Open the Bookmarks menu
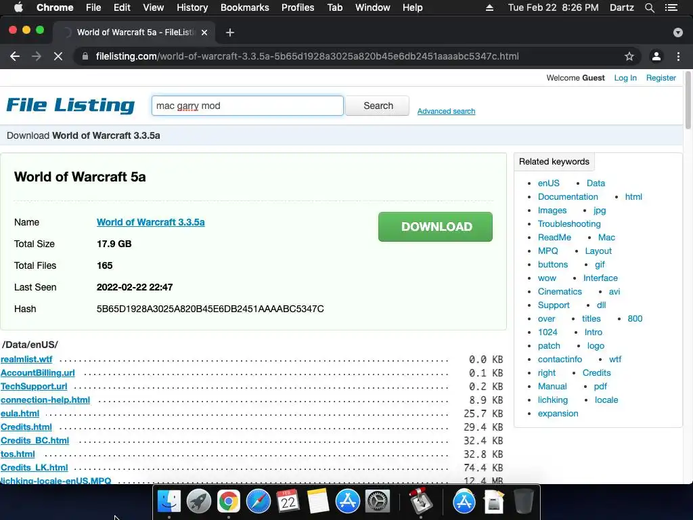Viewport: 693px width, 520px height. tap(245, 7)
